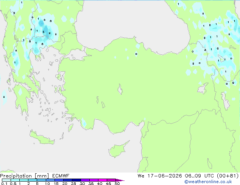Pick the 10–15 mm blue legend swatch
This screenshot has width=240, height=185.
[x=50, y=180]
